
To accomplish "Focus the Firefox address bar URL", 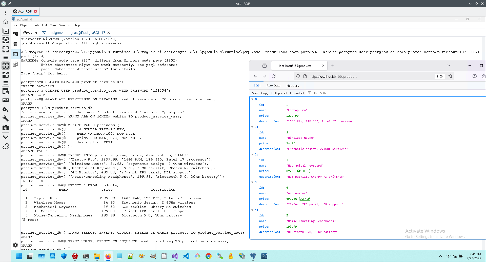I will coord(333,76).
